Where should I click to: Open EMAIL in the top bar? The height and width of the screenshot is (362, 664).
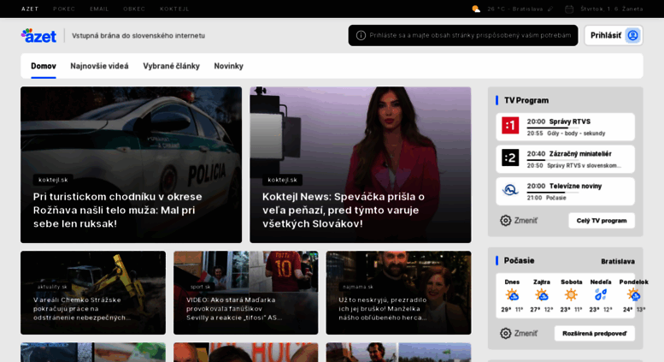[x=99, y=9]
